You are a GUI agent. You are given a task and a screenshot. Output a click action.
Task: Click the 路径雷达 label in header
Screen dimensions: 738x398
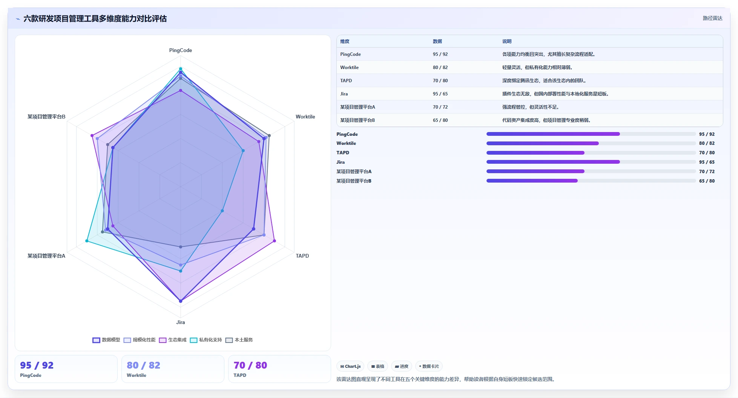(712, 18)
